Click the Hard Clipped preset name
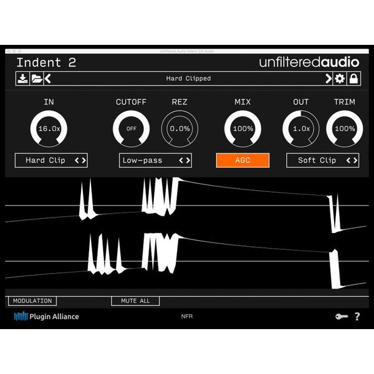Image resolution: width=374 pixels, height=374 pixels. click(x=188, y=79)
